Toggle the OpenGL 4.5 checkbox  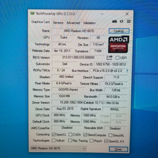point(106,141)
